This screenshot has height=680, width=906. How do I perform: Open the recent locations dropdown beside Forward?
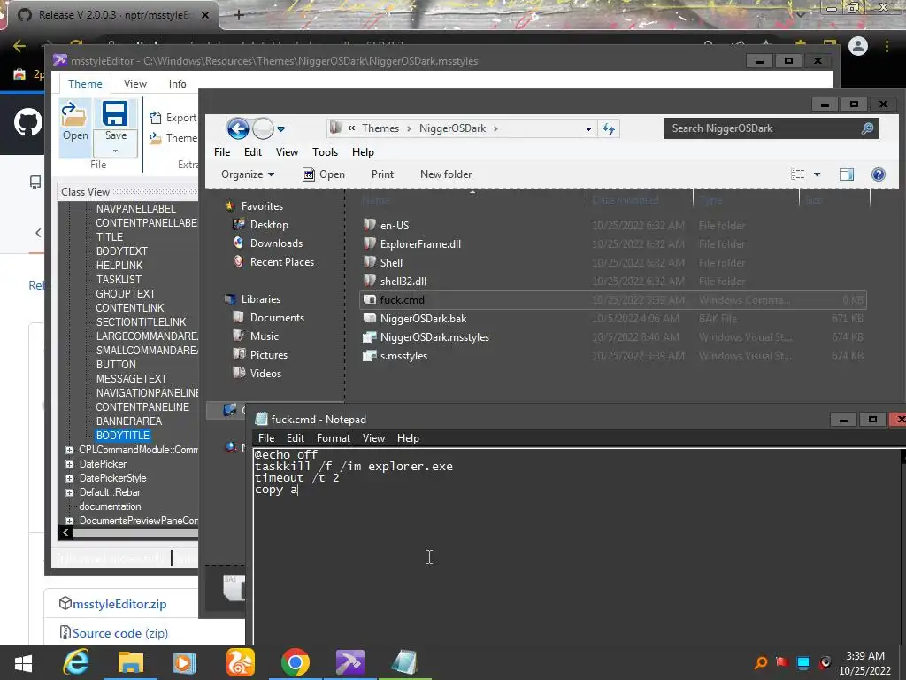pyautogui.click(x=280, y=129)
